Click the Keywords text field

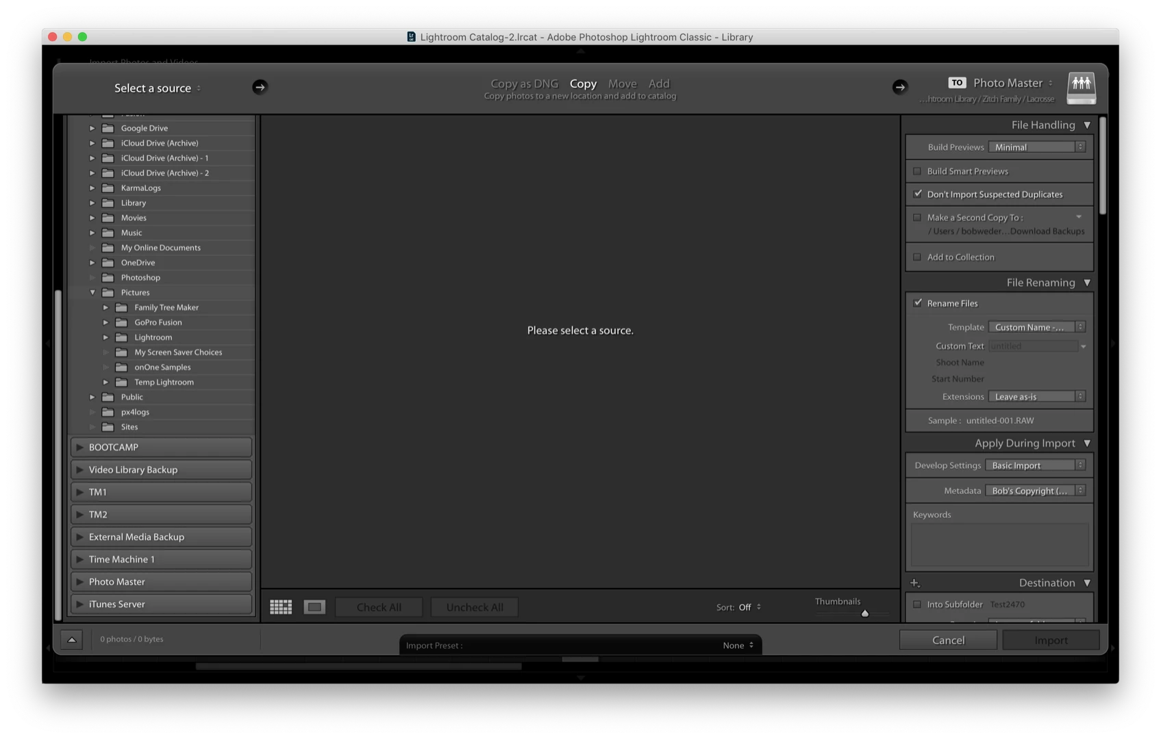(1000, 545)
